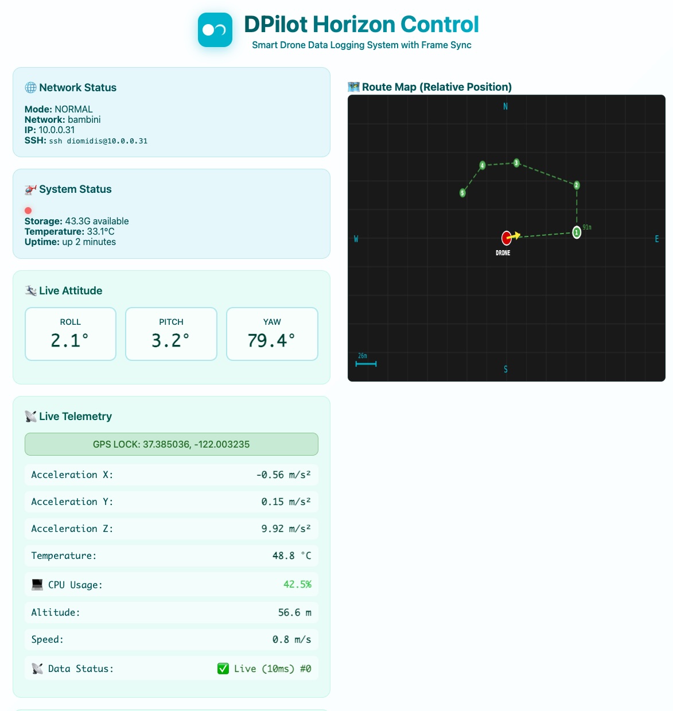Viewport: 673px width, 711px height.
Task: Select the DRONE marker on the route map
Action: point(505,238)
